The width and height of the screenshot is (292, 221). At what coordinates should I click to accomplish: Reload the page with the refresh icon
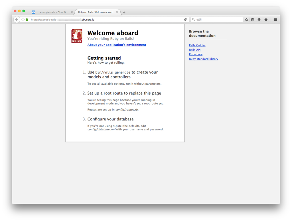[185, 20]
